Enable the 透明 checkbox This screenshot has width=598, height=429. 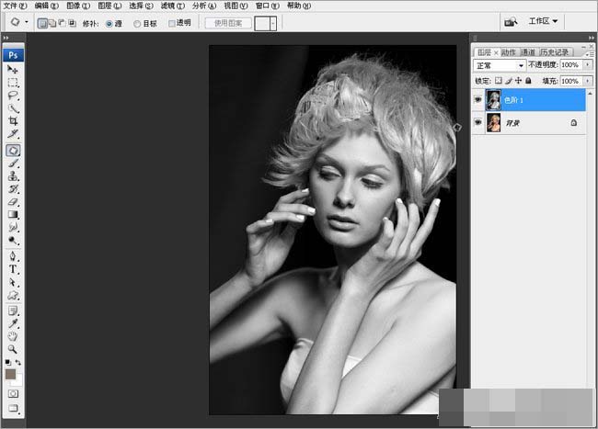(172, 23)
